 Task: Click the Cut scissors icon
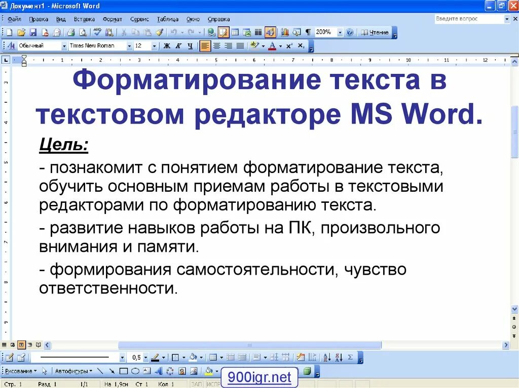point(124,32)
